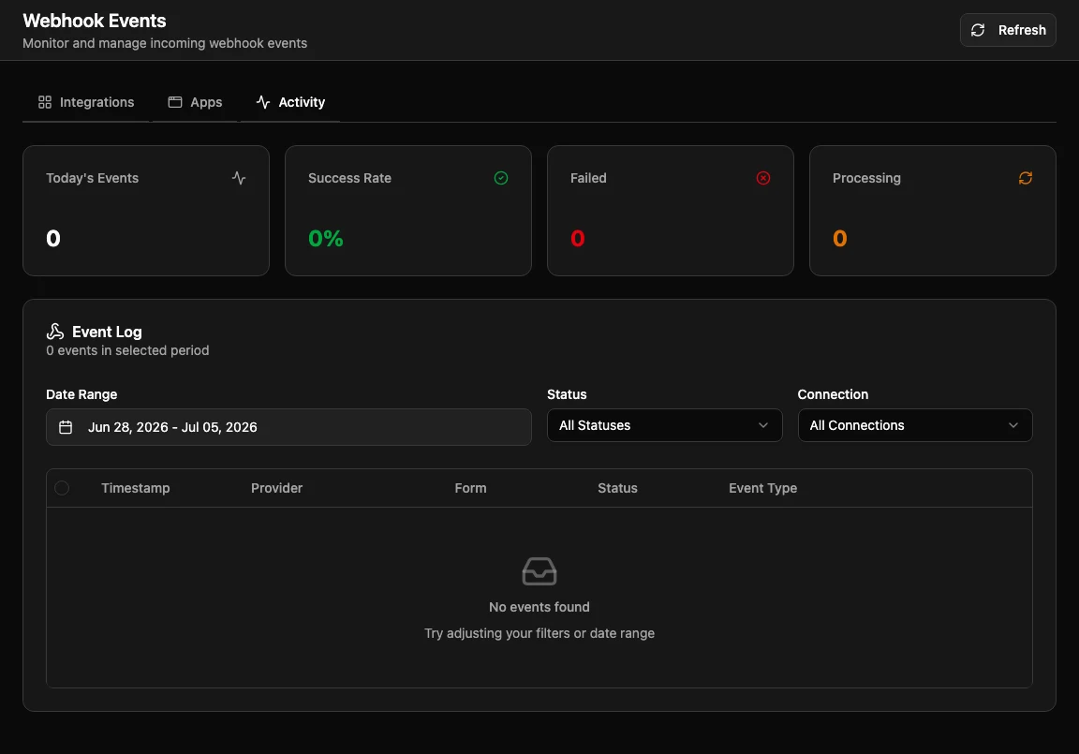Click the pulse icon in Today's Events card
The image size is (1079, 754).
(x=239, y=178)
